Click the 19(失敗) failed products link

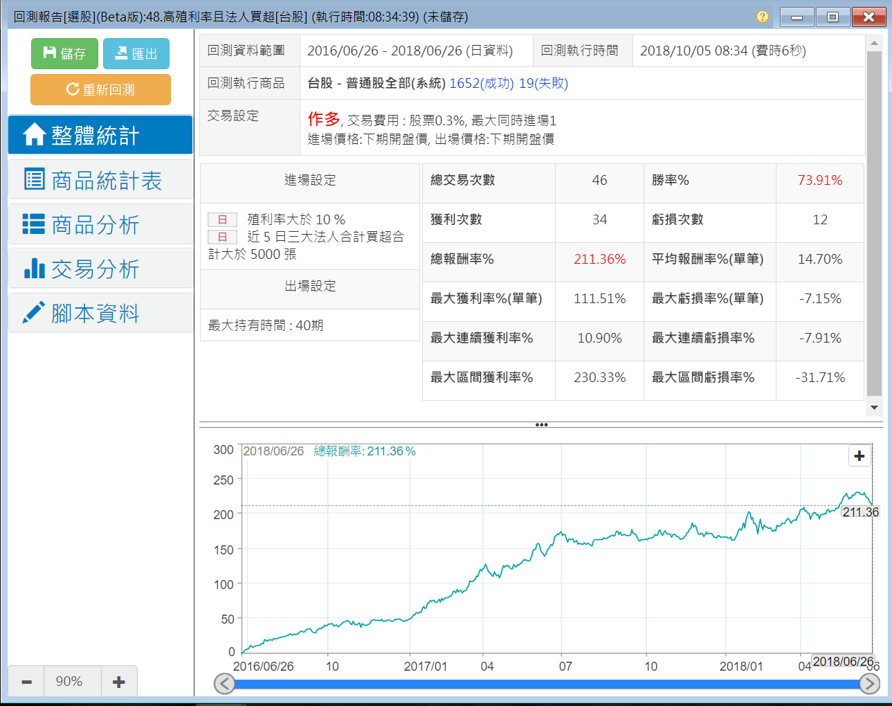543,84
